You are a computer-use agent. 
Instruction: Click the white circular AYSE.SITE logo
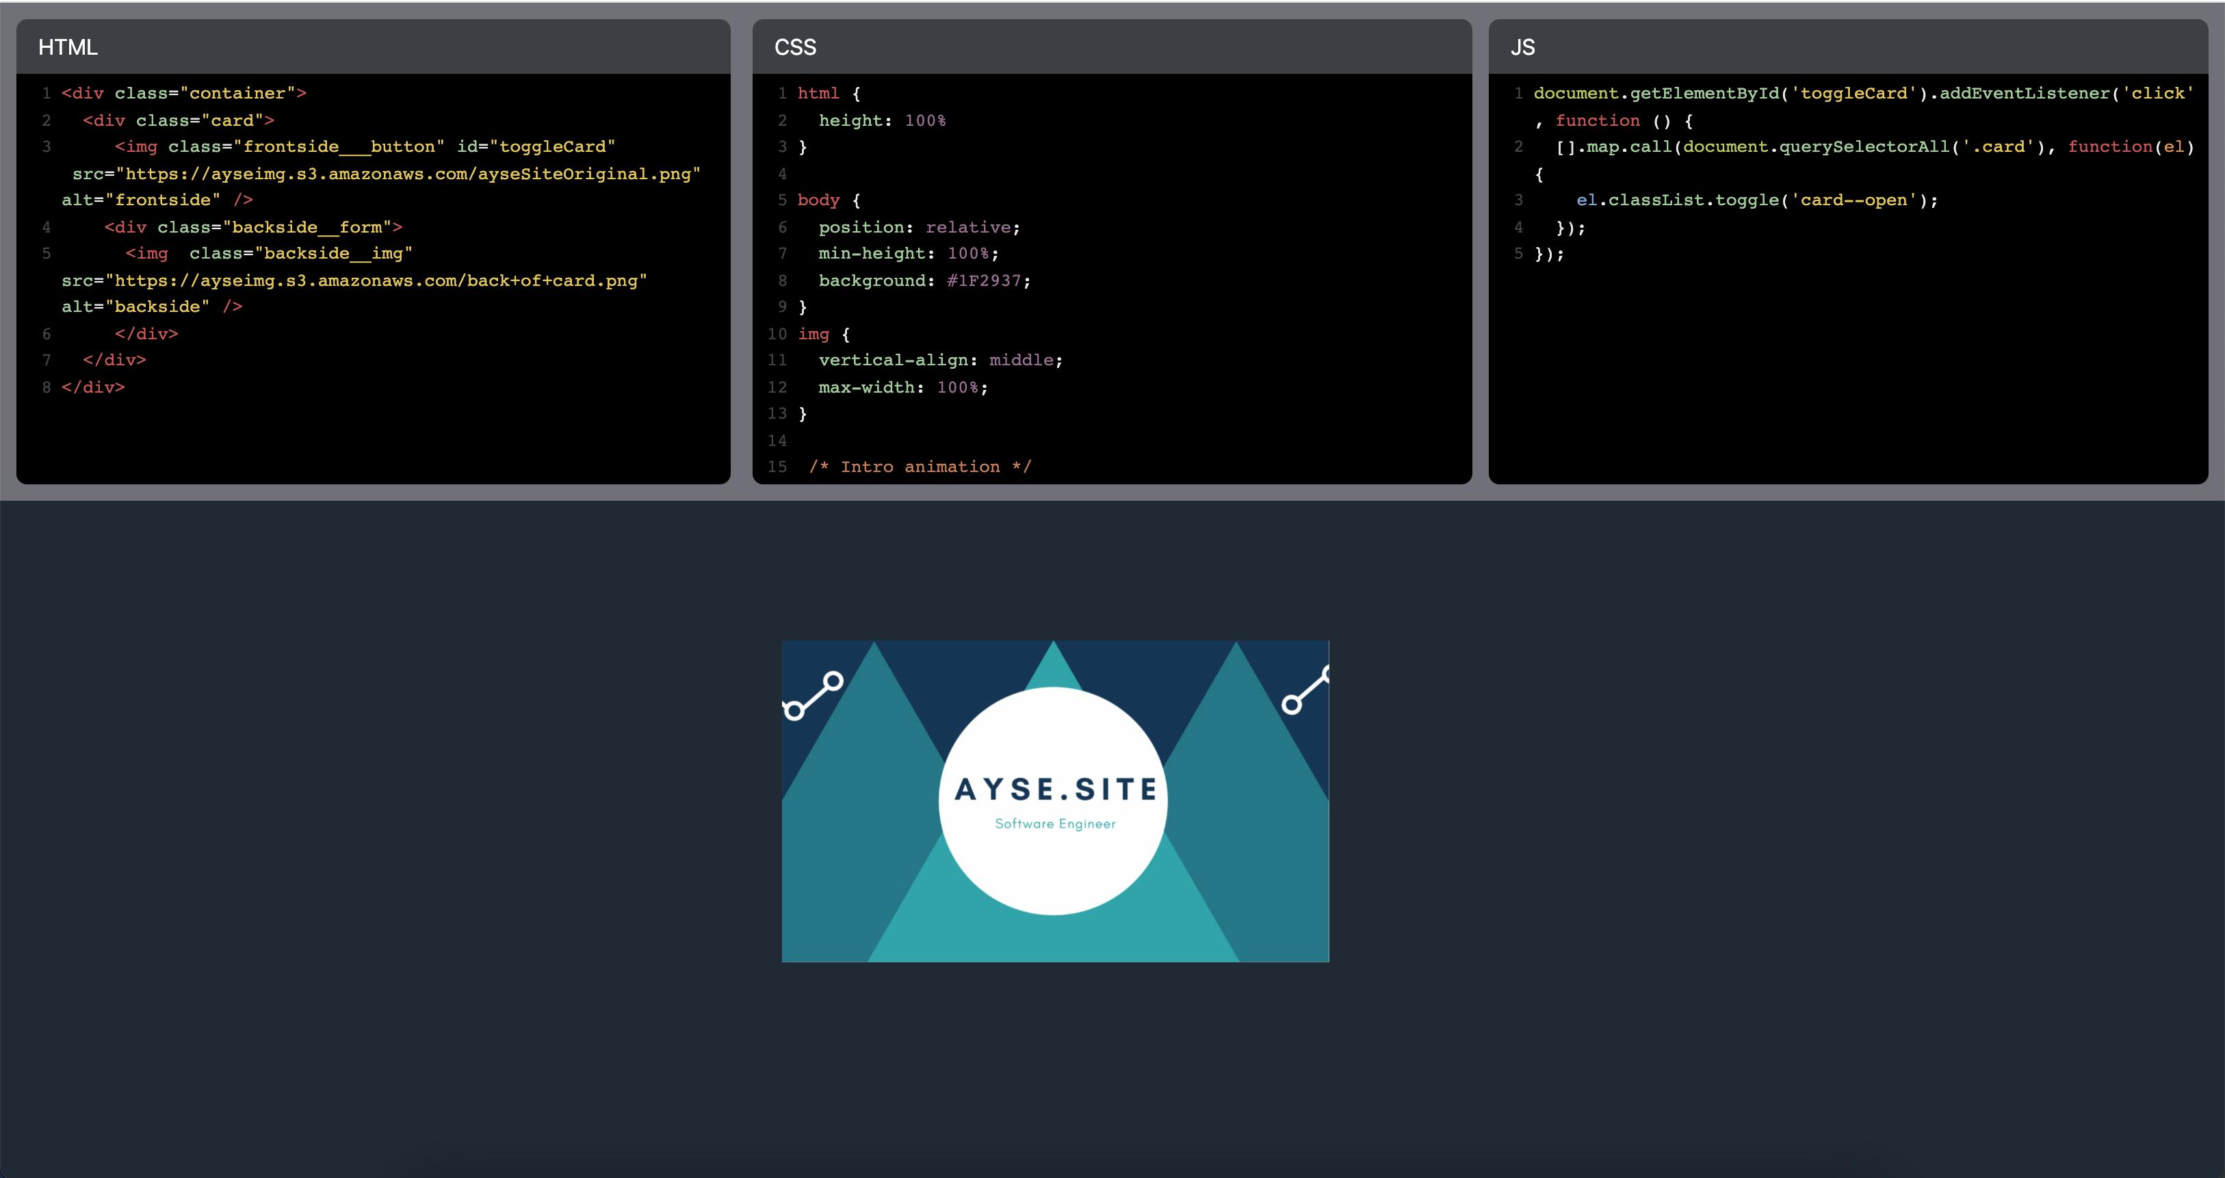(x=1054, y=799)
